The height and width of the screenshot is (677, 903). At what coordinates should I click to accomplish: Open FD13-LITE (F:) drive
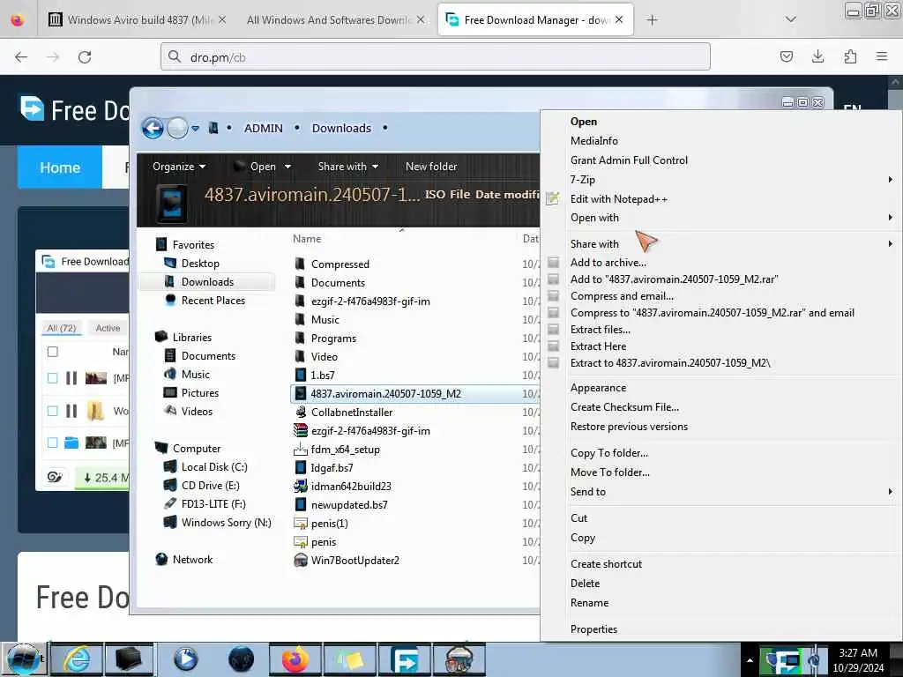coord(213,503)
